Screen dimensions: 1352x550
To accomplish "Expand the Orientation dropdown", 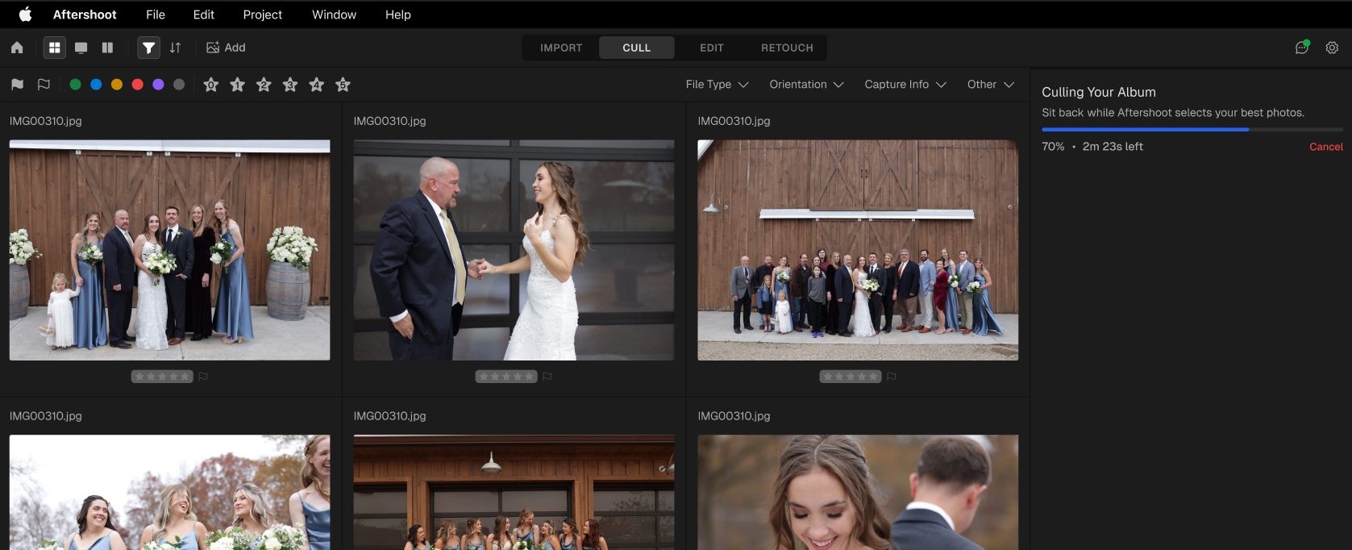I will point(806,85).
